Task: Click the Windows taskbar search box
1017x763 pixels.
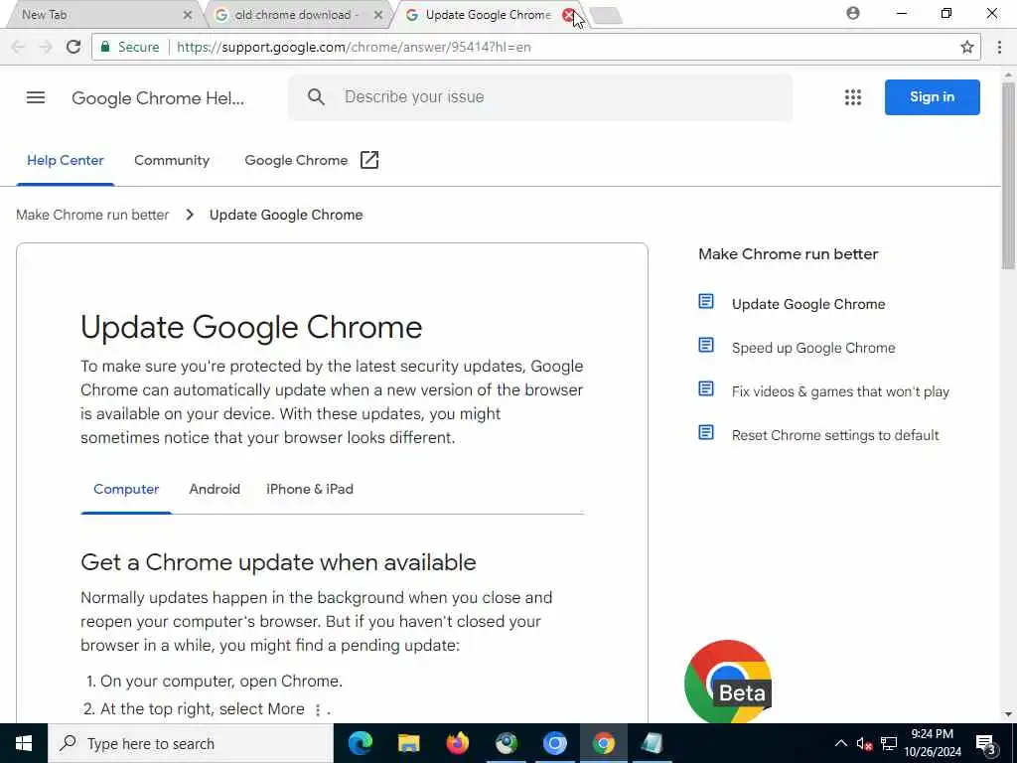Action: click(x=191, y=743)
